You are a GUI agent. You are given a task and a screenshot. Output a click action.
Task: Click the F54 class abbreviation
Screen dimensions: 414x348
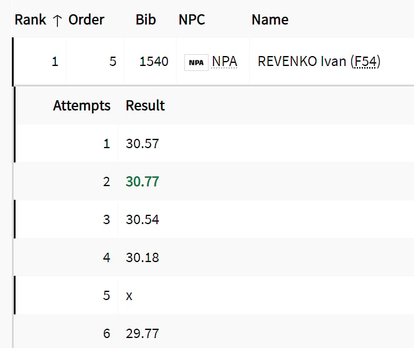[x=365, y=62]
